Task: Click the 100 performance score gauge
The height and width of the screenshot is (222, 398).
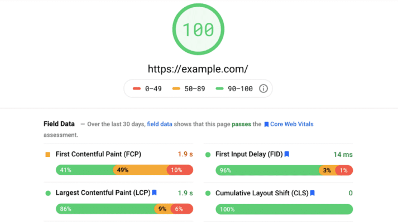Action: [198, 29]
